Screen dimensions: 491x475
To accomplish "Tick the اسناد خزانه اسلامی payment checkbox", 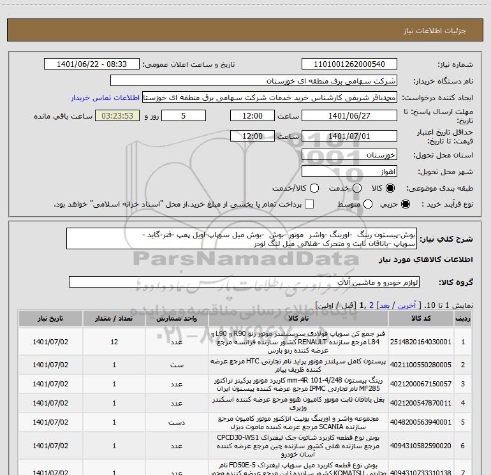I will click(x=309, y=204).
